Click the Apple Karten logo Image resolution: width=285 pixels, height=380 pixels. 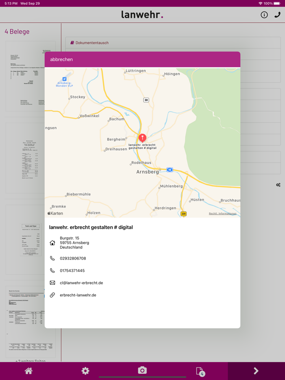(55, 213)
